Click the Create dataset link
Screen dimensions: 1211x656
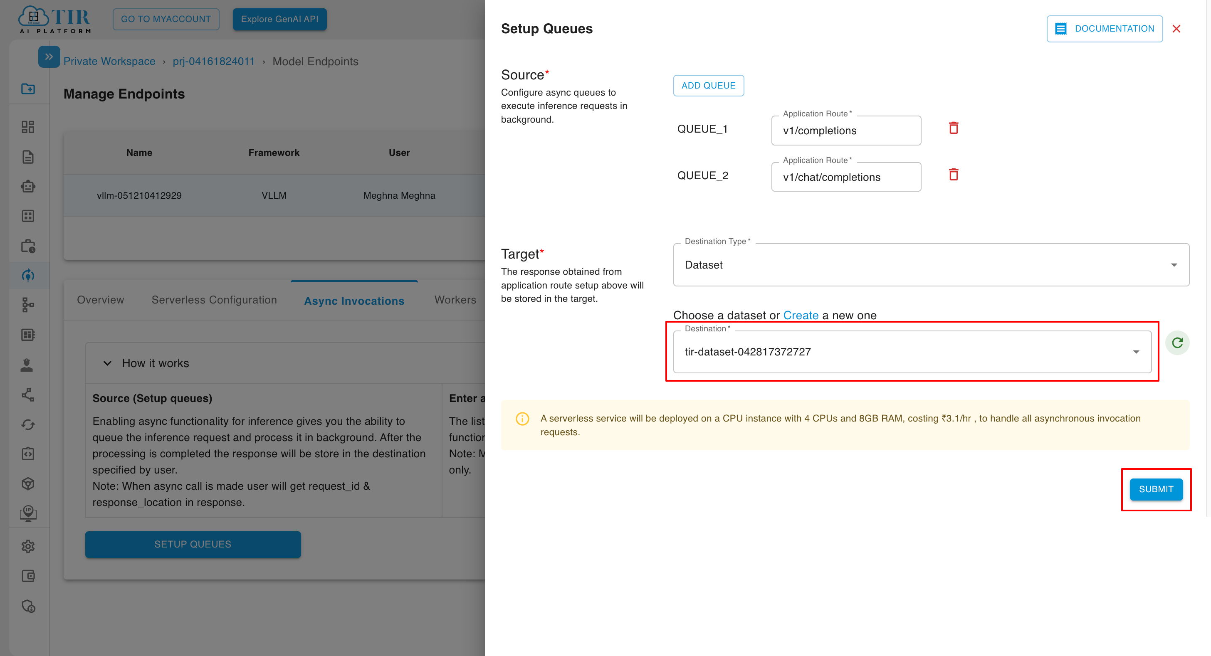point(801,315)
